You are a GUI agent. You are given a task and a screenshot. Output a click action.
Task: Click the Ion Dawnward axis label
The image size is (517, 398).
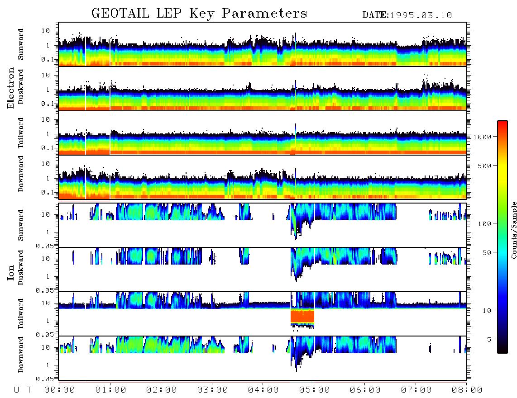coord(21,355)
